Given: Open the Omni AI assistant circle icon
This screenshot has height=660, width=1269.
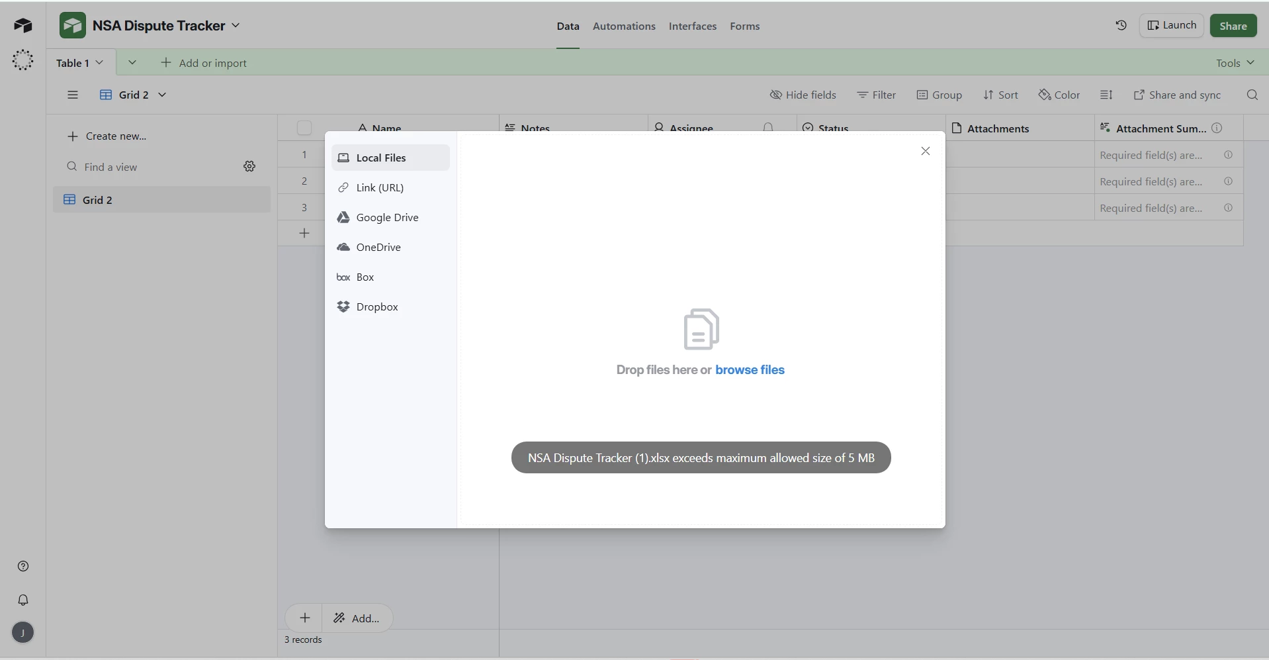Looking at the screenshot, I should point(22,60).
